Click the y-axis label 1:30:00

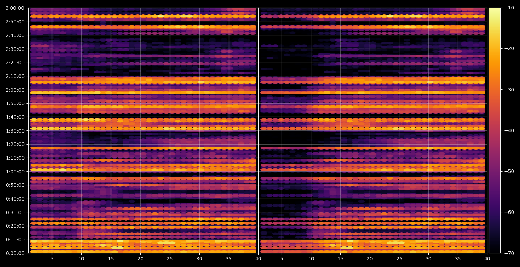(x=15, y=130)
